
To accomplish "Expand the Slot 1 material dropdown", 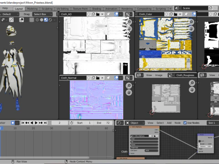I will pos(213,123).
